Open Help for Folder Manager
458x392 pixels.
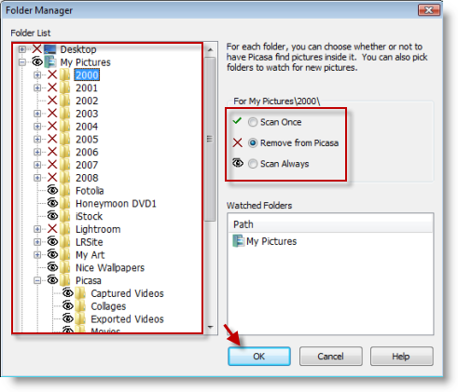[401, 356]
